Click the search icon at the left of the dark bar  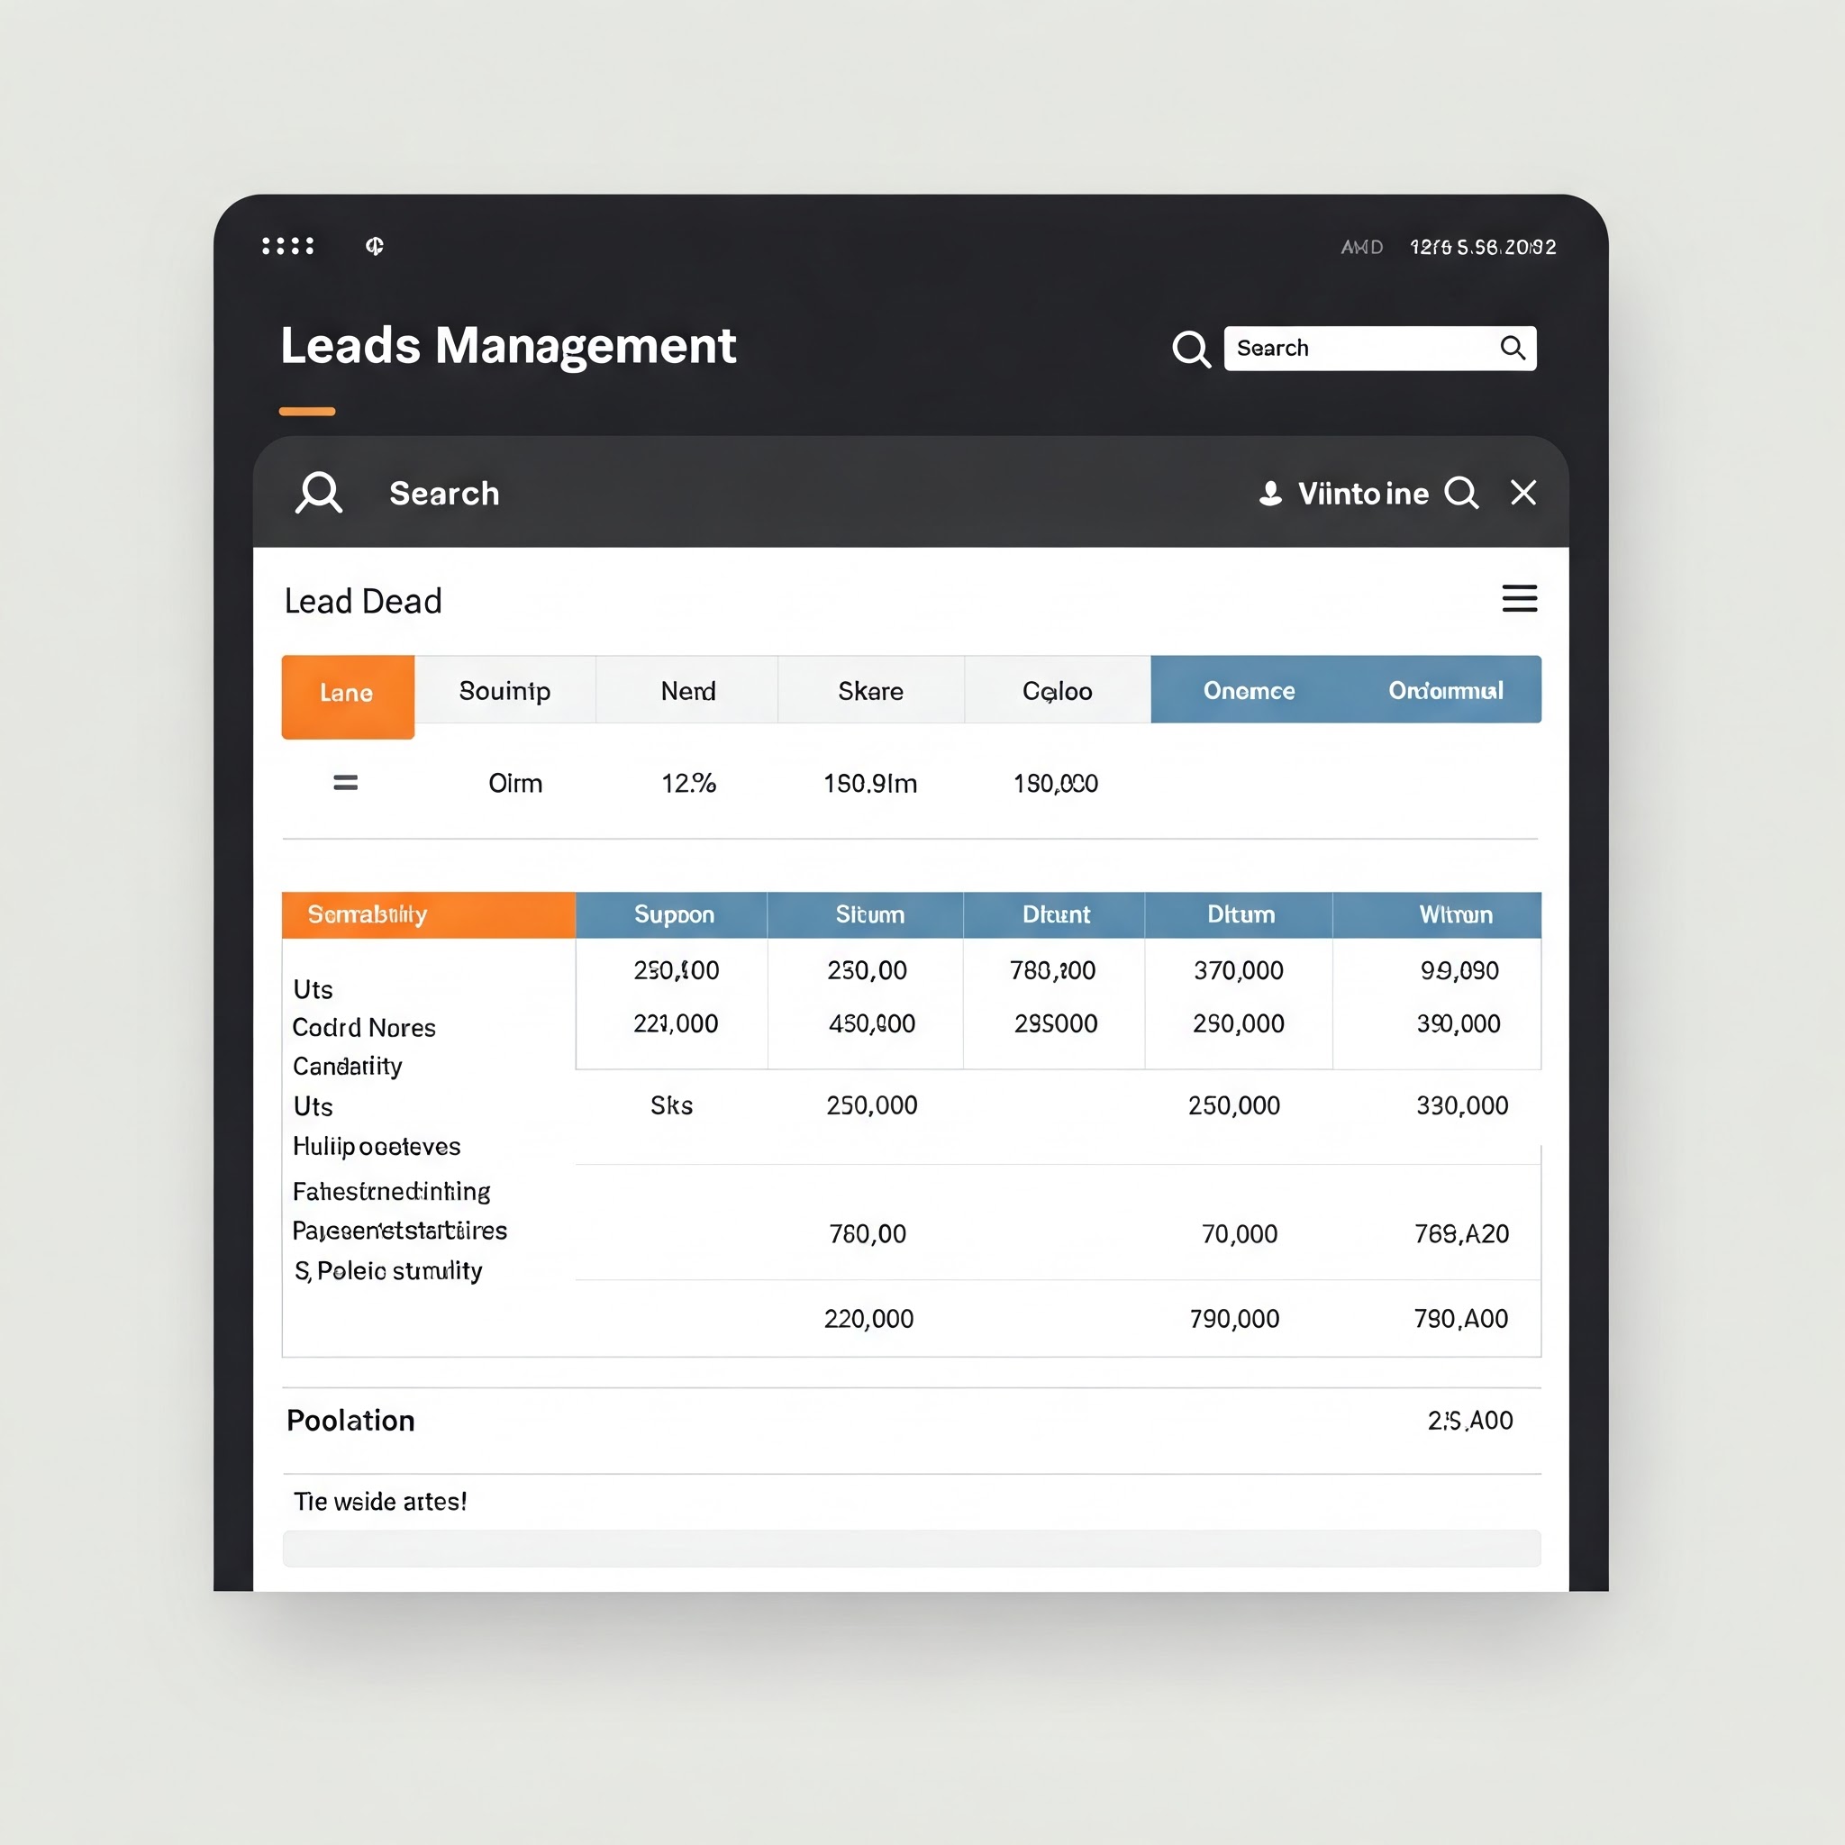318,493
